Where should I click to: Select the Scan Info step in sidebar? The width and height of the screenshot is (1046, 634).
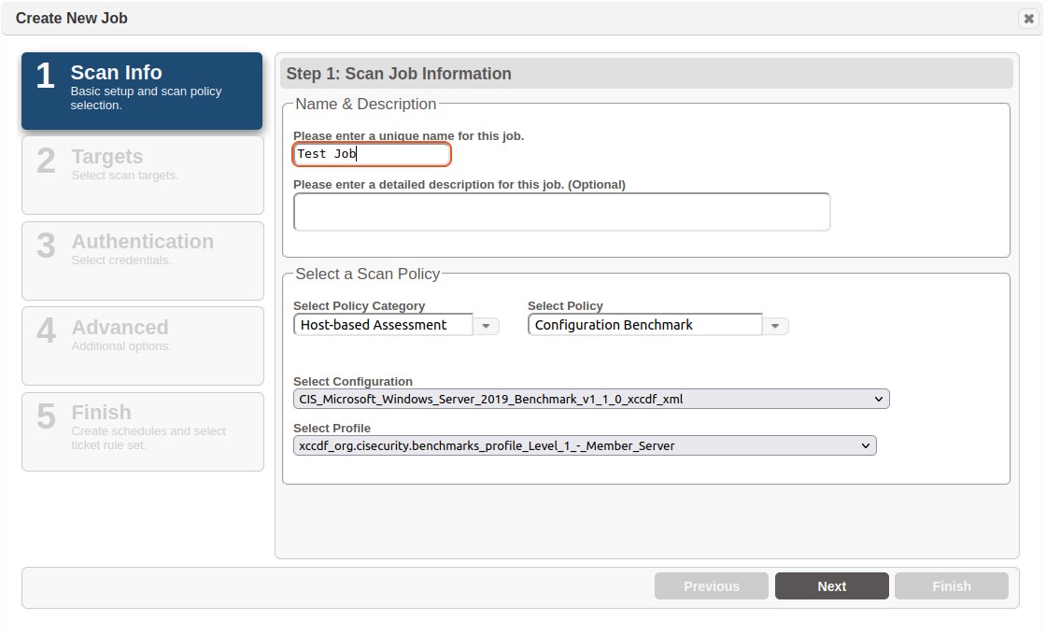pos(142,91)
